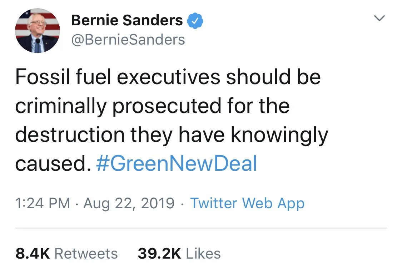
Task: Click the word "Likes" below the tweet
Action: (x=203, y=254)
